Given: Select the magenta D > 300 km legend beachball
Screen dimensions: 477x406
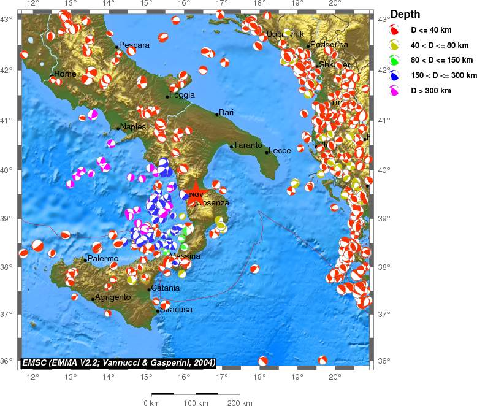Looking at the screenshot, I should 394,90.
